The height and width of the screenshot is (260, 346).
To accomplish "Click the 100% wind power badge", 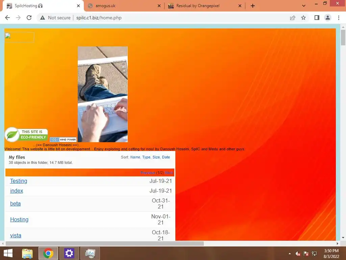I will [63, 139].
